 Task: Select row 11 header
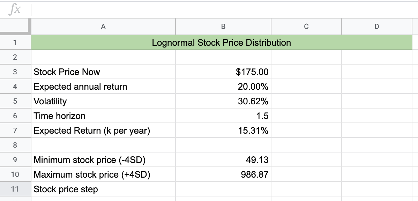click(x=15, y=189)
